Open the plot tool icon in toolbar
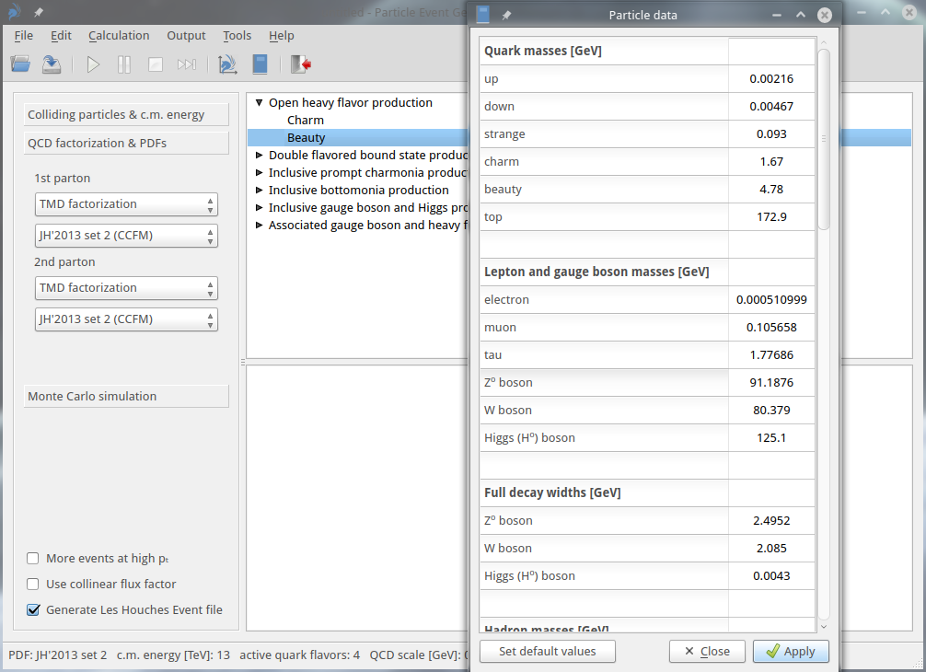The width and height of the screenshot is (926, 672). [227, 64]
